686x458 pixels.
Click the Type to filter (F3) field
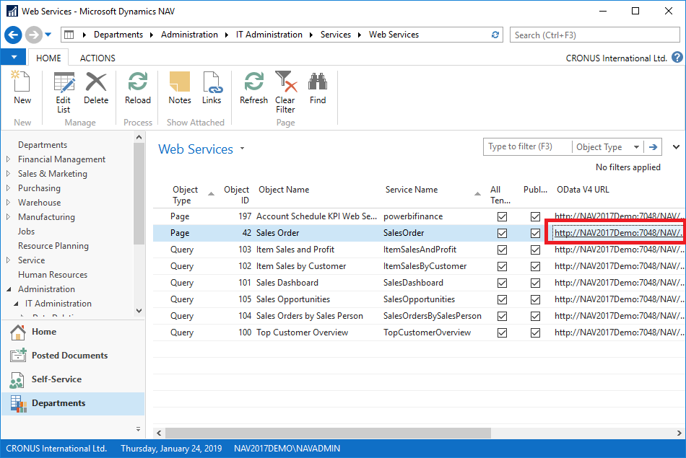[528, 147]
